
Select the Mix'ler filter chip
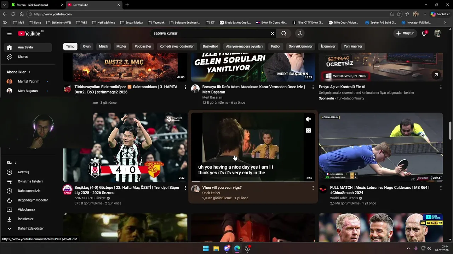coord(121,46)
